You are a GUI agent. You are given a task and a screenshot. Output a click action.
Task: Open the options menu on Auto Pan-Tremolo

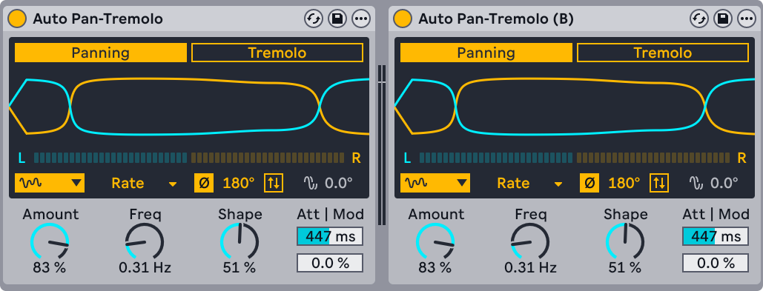[360, 19]
